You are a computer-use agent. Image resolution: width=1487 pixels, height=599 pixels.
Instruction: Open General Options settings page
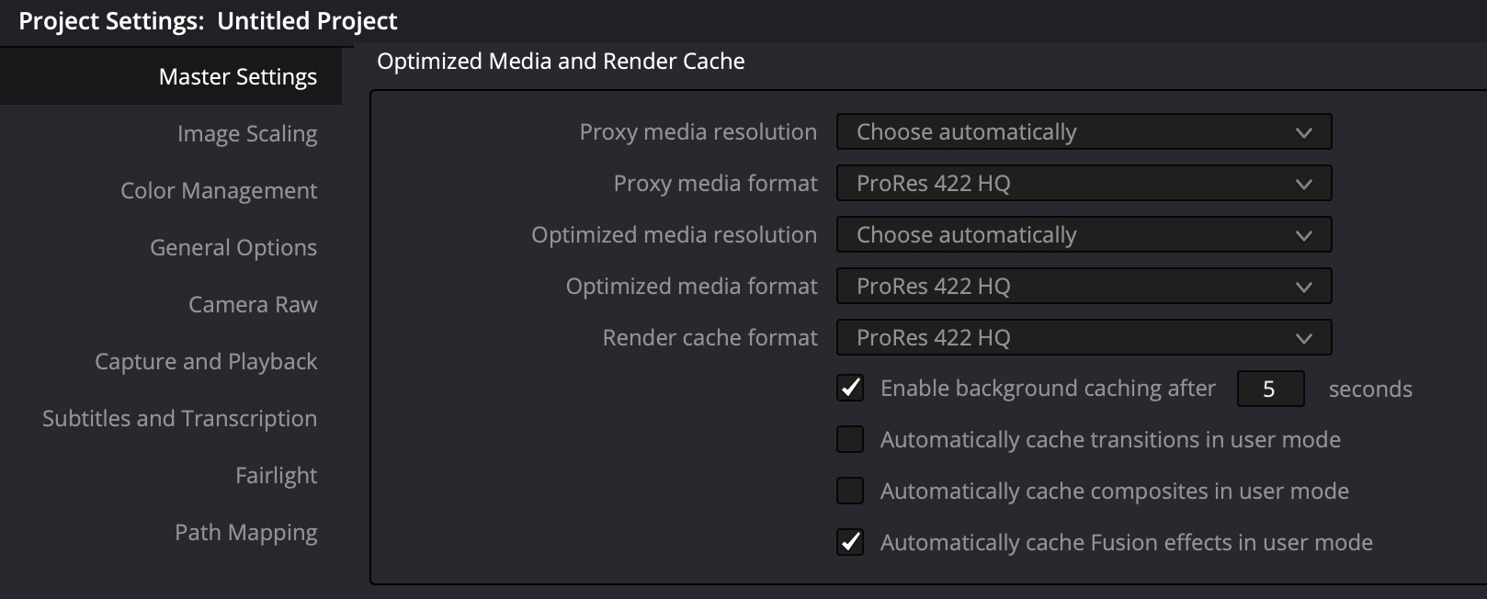tap(233, 247)
